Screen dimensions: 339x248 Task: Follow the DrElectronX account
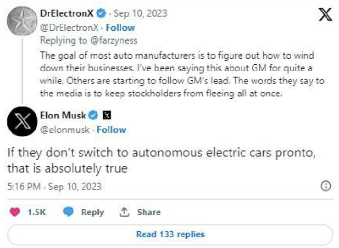pyautogui.click(x=121, y=28)
